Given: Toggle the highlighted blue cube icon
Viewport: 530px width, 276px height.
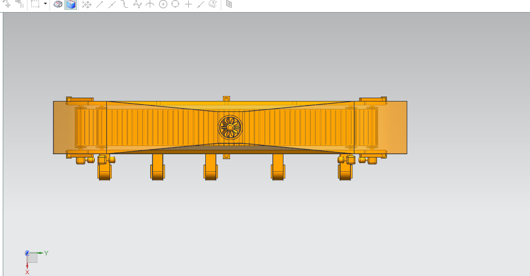Looking at the screenshot, I should click(70, 4).
